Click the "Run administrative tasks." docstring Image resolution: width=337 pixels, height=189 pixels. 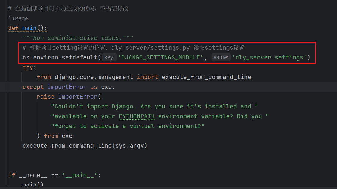[77, 38]
